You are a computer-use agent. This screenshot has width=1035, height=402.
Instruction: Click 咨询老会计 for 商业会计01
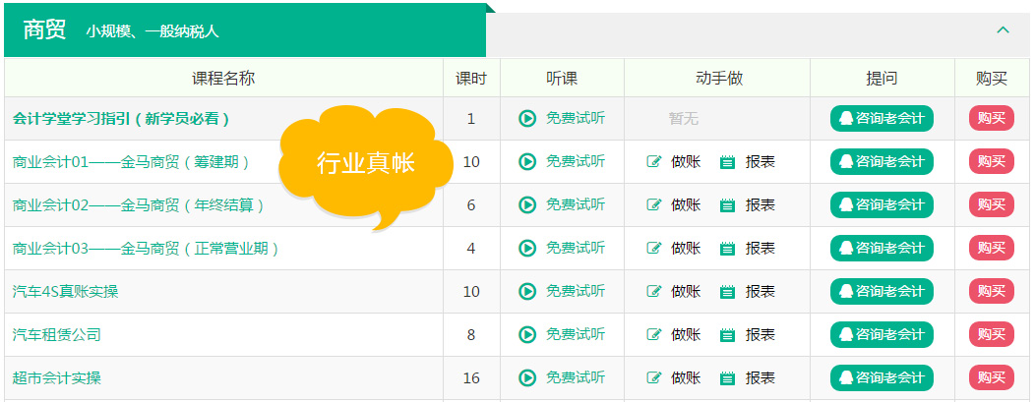[882, 161]
